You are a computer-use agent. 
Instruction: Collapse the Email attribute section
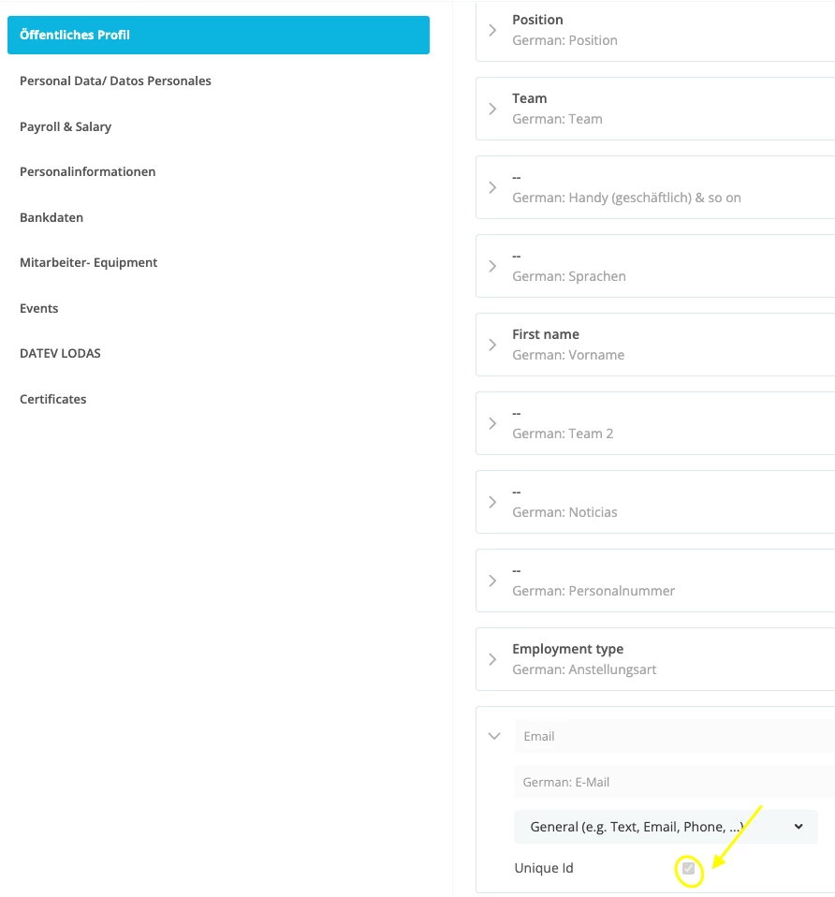(494, 736)
